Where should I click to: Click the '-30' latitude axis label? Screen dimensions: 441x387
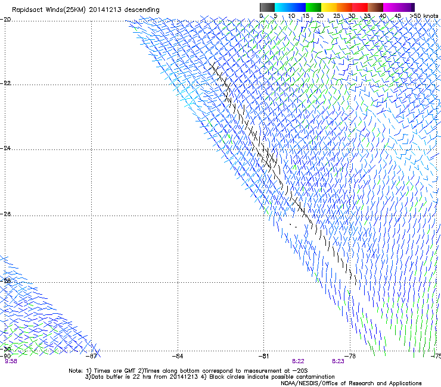coord(5,349)
